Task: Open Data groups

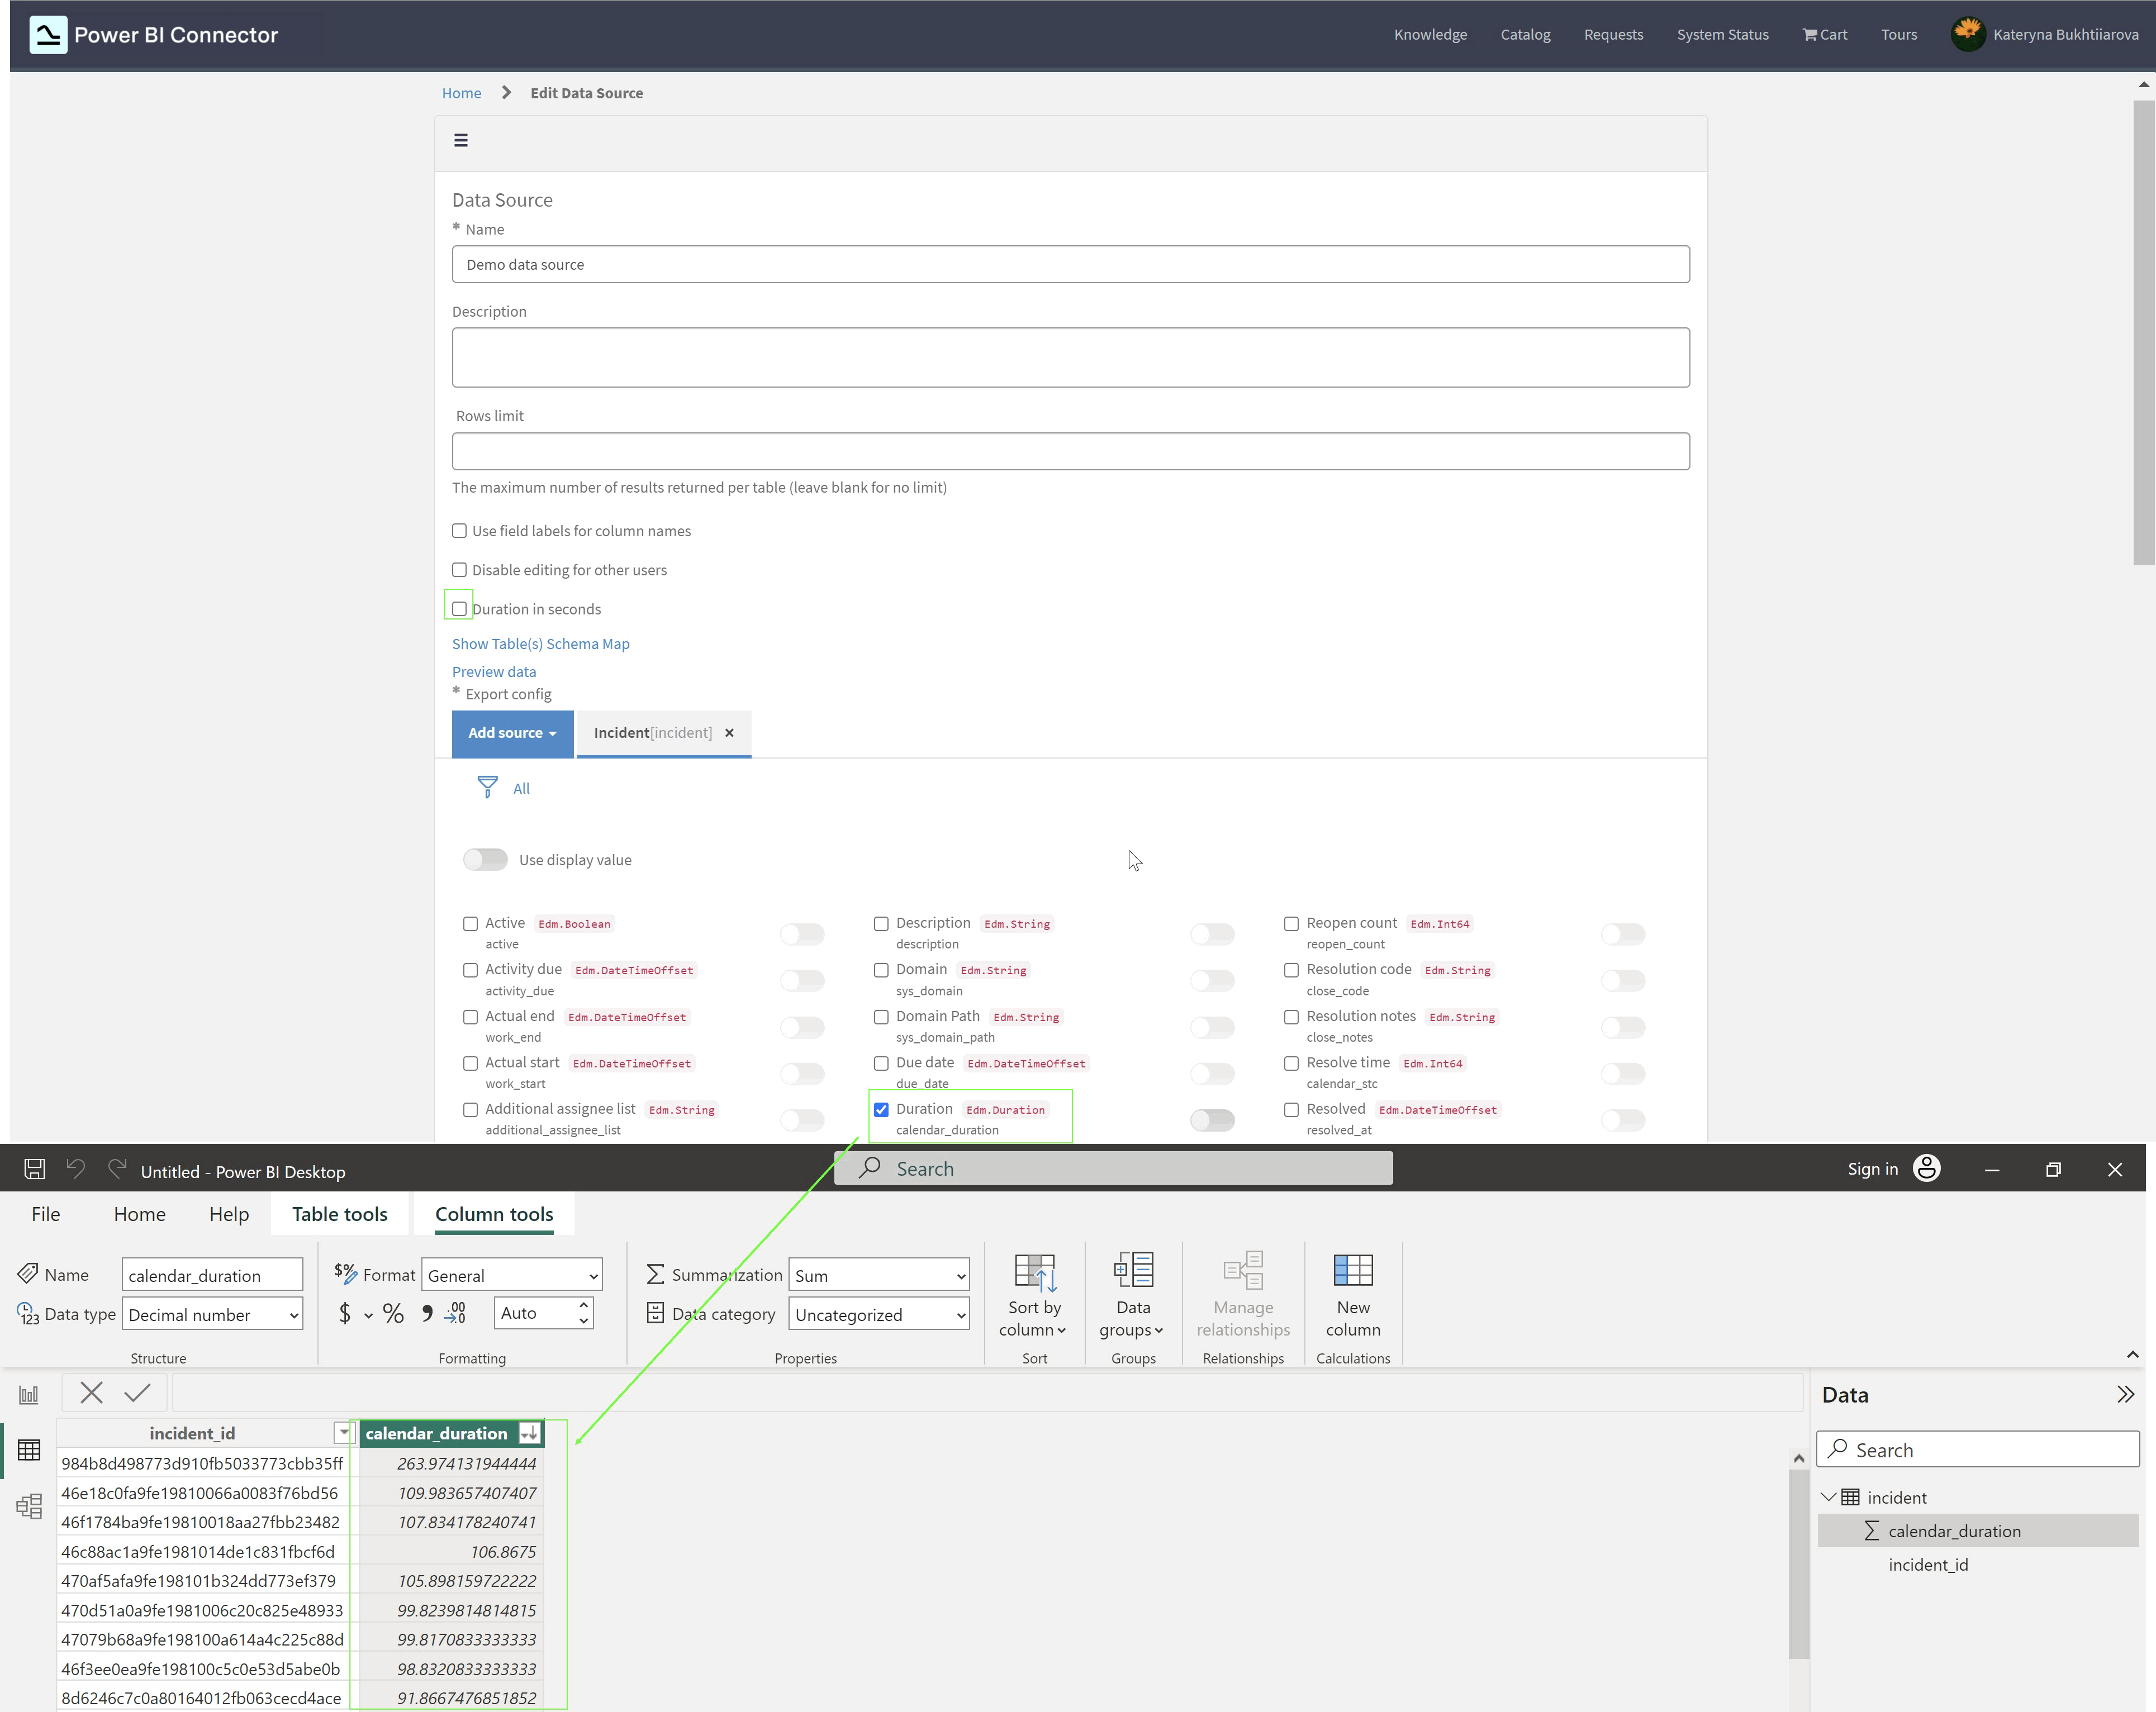Action: (x=1133, y=1296)
